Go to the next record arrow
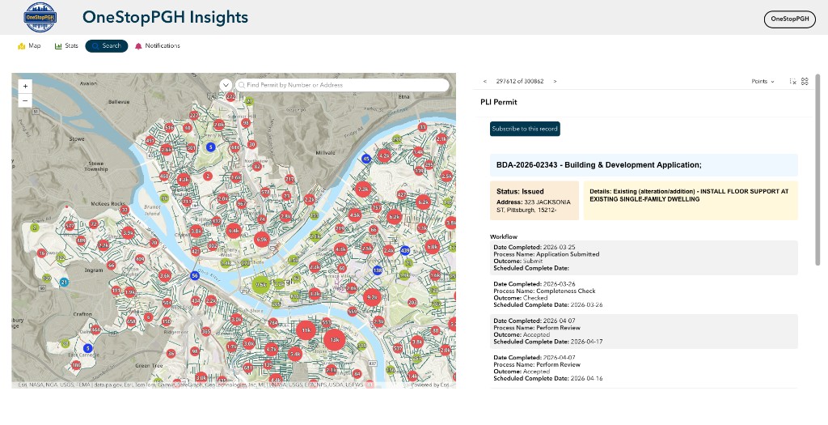 555,82
